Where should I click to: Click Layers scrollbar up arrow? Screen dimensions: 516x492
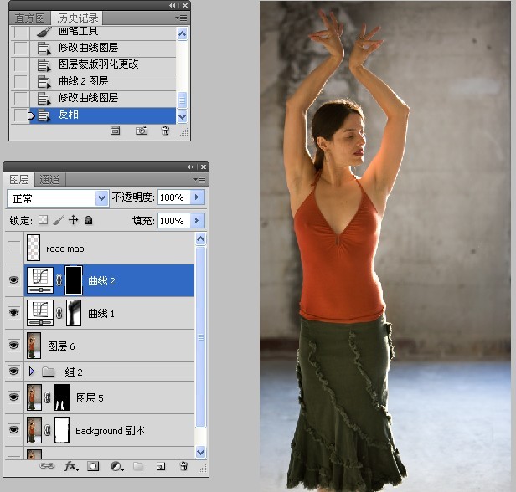200,239
